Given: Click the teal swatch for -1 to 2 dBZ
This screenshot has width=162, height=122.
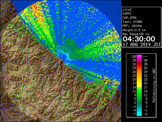Looking at the screenshot, I should (x=139, y=106).
